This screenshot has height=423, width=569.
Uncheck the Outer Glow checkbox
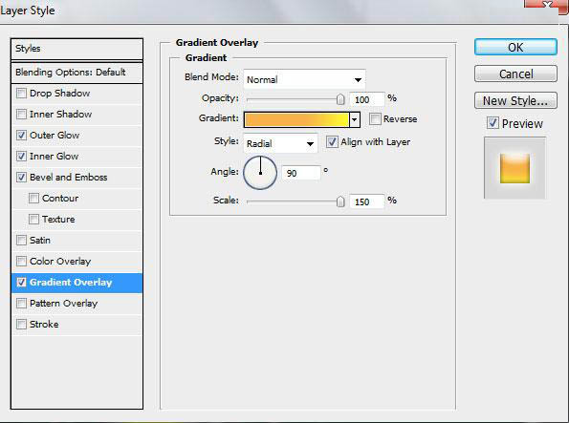coord(21,136)
